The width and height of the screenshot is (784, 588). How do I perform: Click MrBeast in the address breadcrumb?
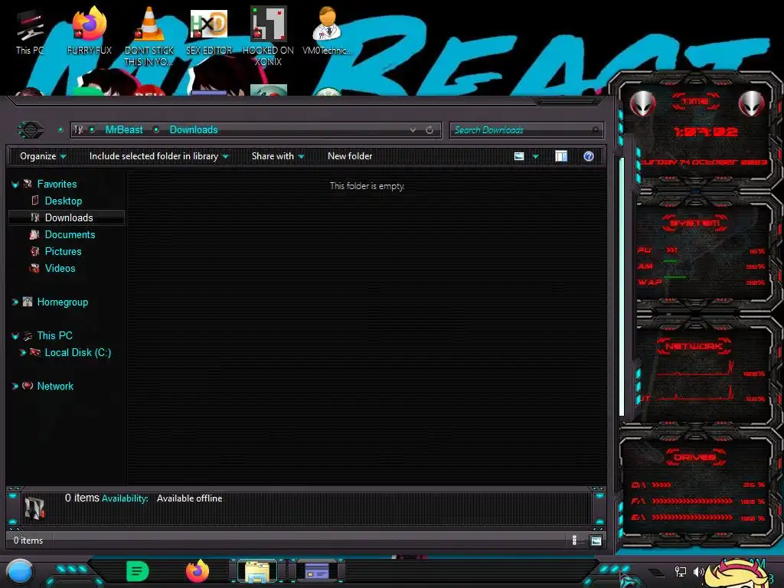pyautogui.click(x=124, y=130)
